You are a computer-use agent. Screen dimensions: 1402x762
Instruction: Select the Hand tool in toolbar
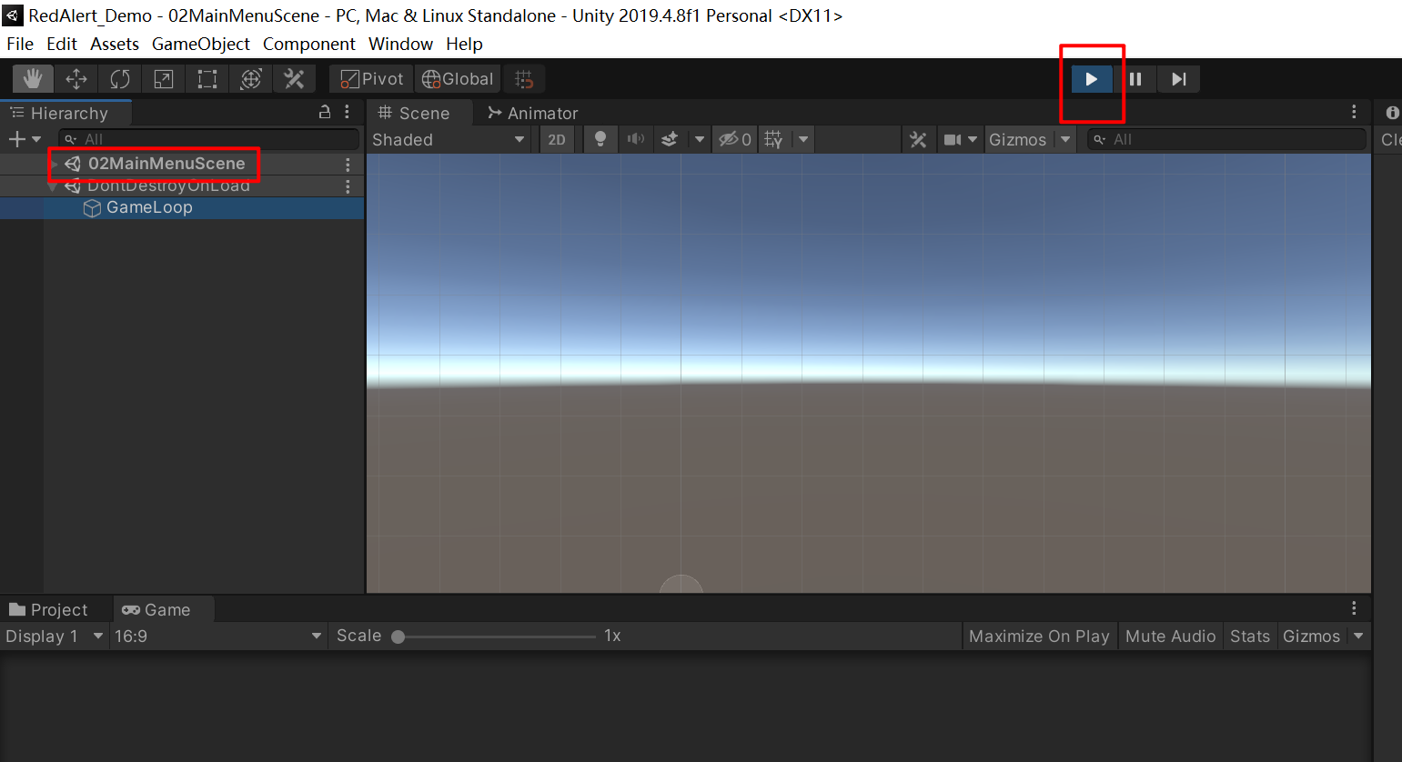point(33,79)
